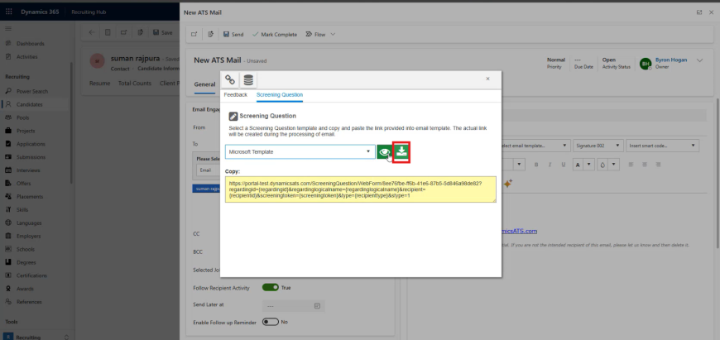720x340 pixels.
Task: Open Power Search in the sidebar
Action: [x=32, y=91]
